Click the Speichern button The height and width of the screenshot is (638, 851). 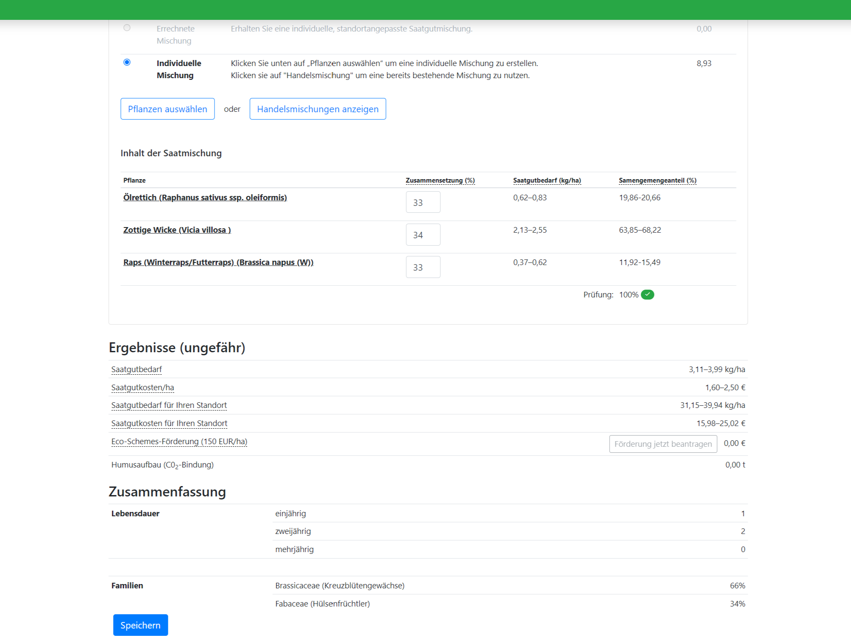pyautogui.click(x=140, y=625)
